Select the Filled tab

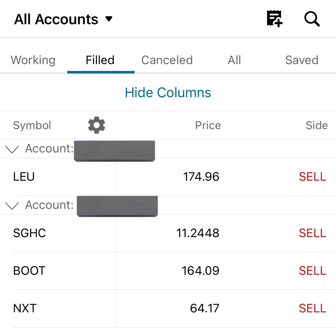(100, 60)
